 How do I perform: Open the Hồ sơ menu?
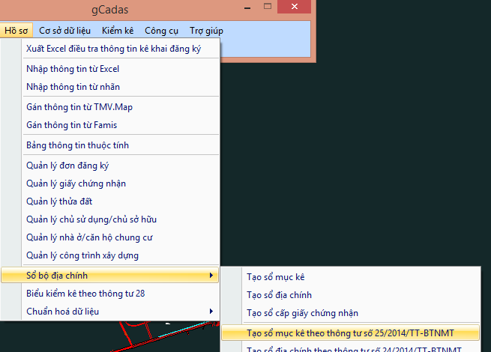tap(16, 31)
